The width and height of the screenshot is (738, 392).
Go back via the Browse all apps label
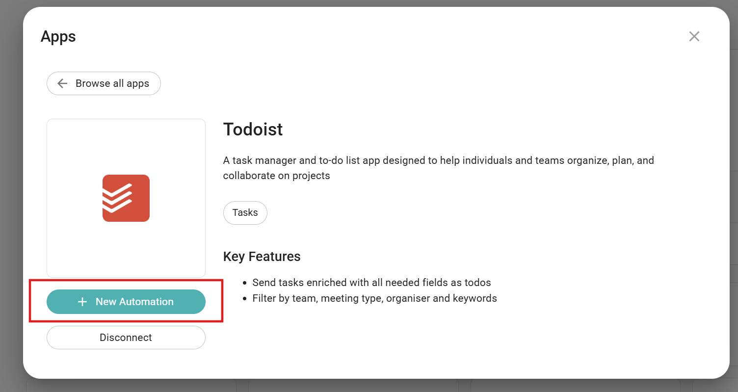pos(112,83)
